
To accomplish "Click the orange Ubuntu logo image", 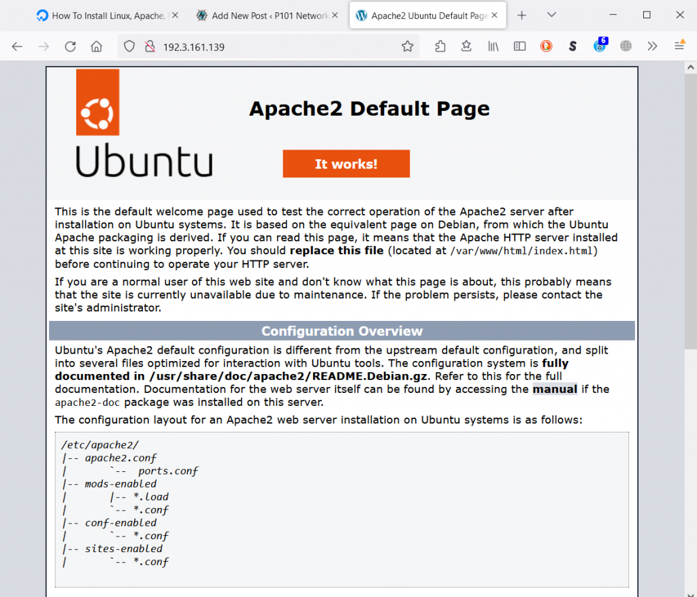I will point(98,102).
